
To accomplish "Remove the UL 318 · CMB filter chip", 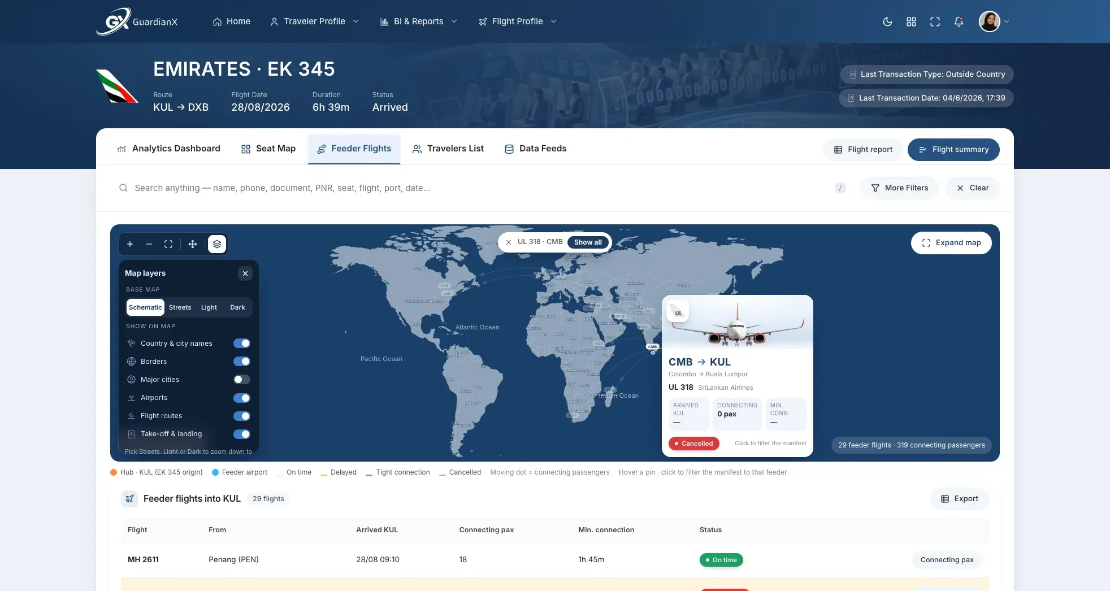I will pos(509,242).
